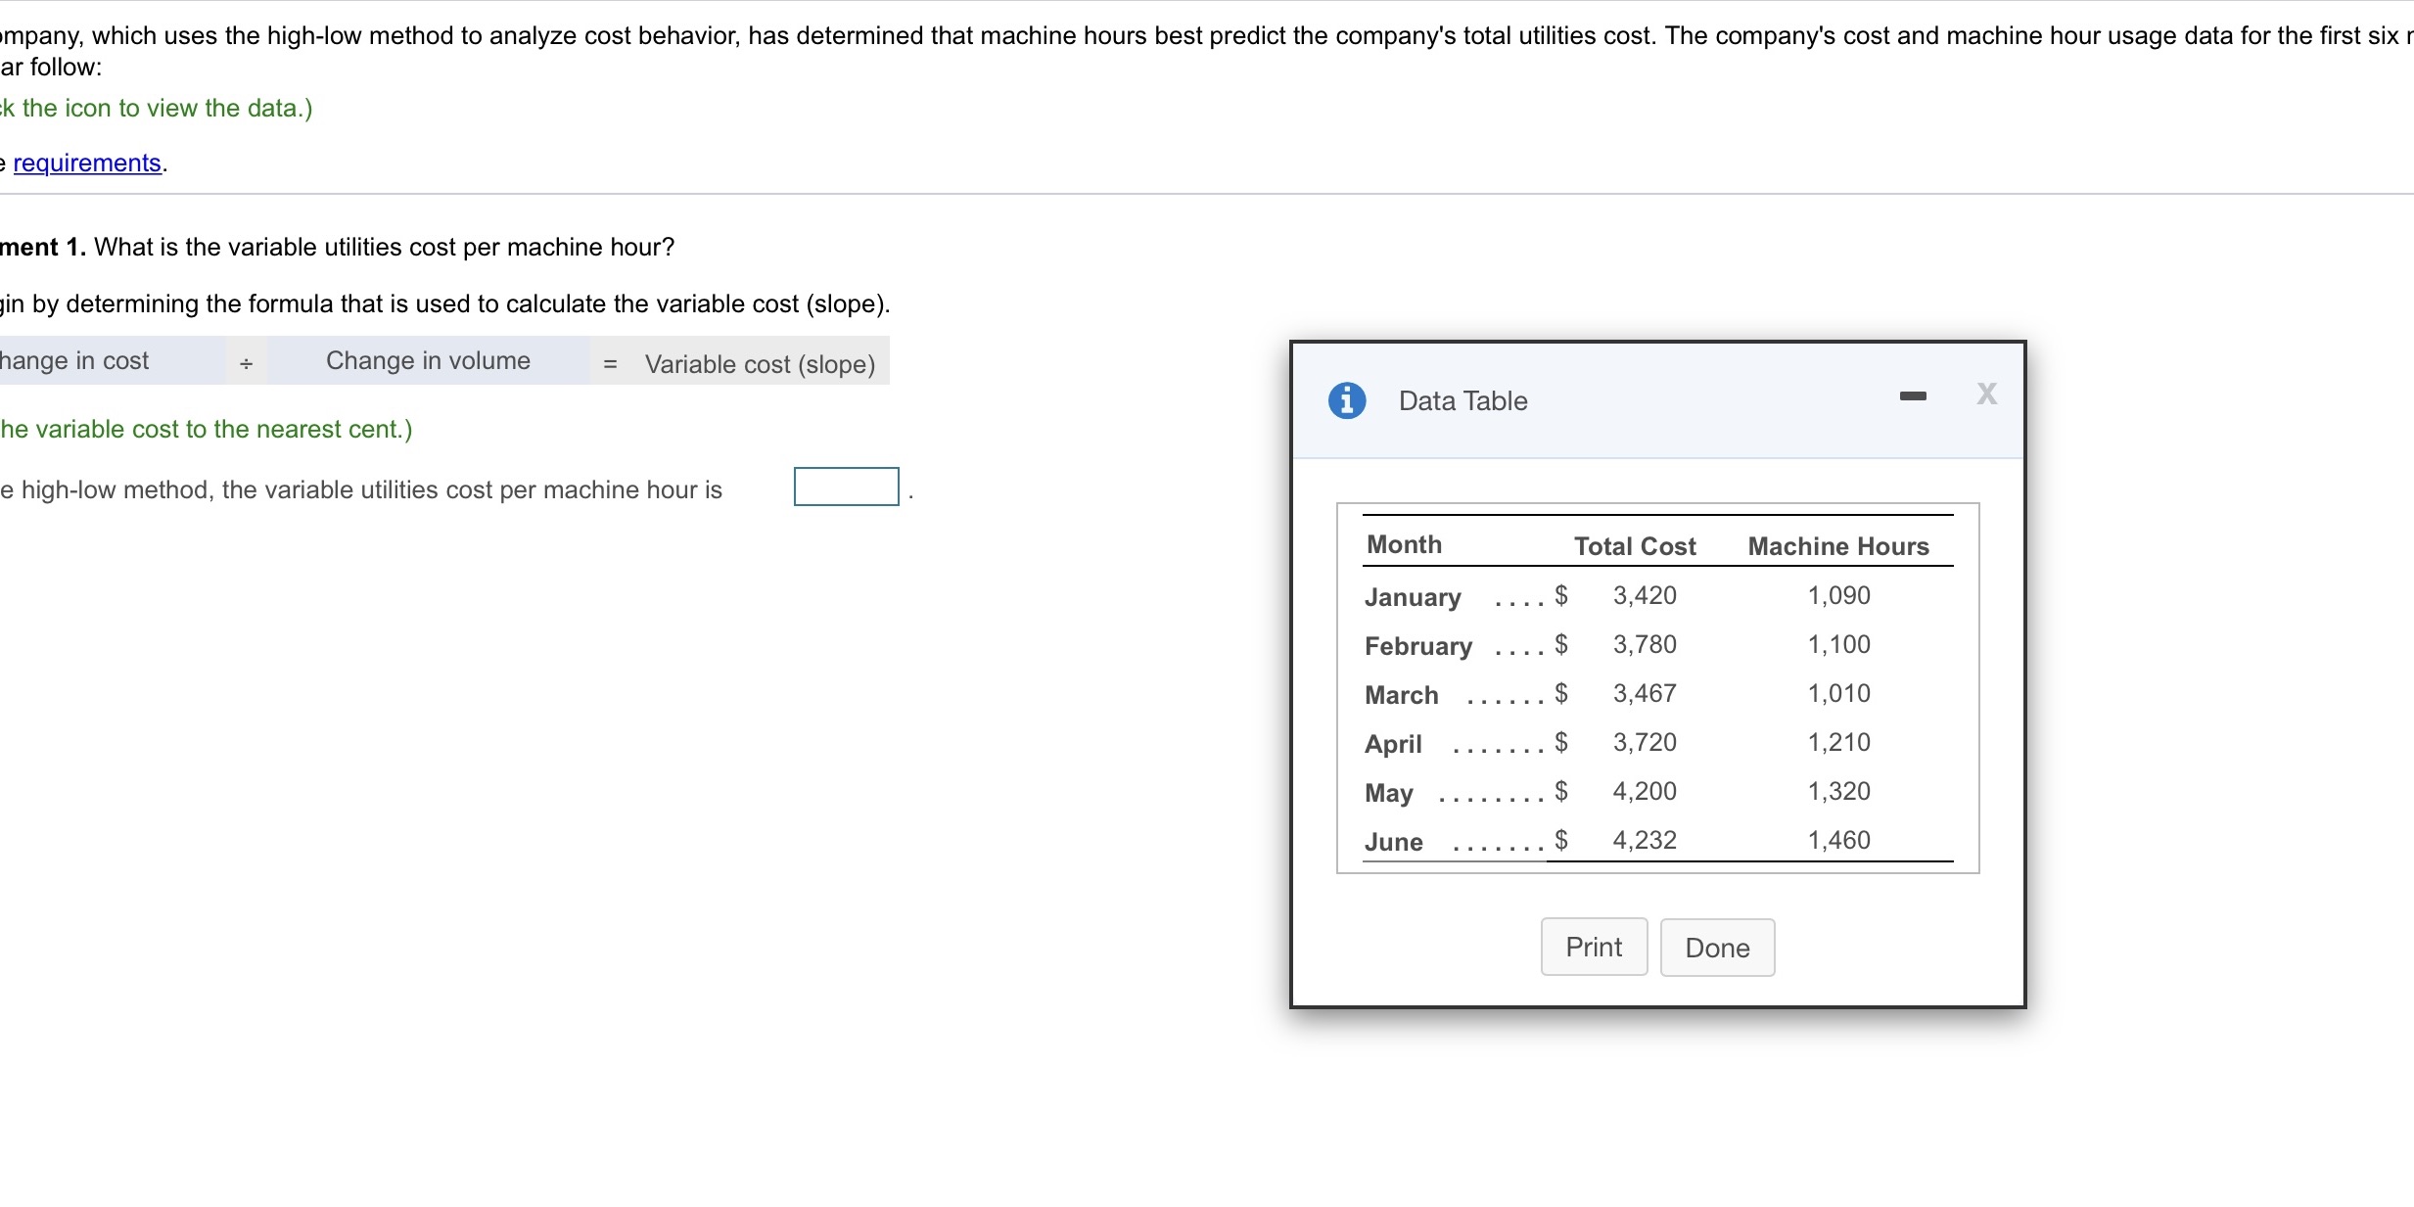Close the Data Table dialog with X
The width and height of the screenshot is (2414, 1207).
pyautogui.click(x=1986, y=394)
